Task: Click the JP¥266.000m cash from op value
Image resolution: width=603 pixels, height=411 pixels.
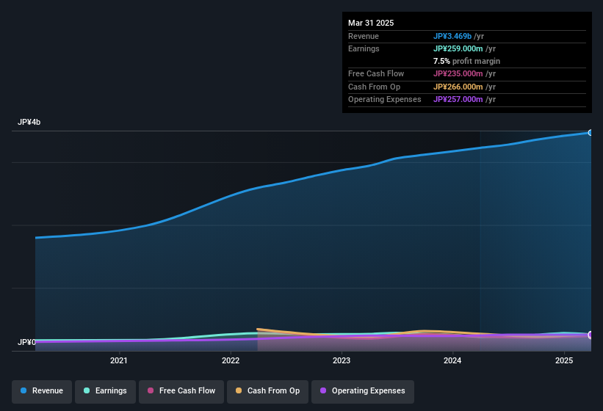Action: 458,87
